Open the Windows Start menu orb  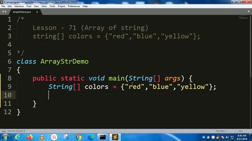(x=5, y=137)
